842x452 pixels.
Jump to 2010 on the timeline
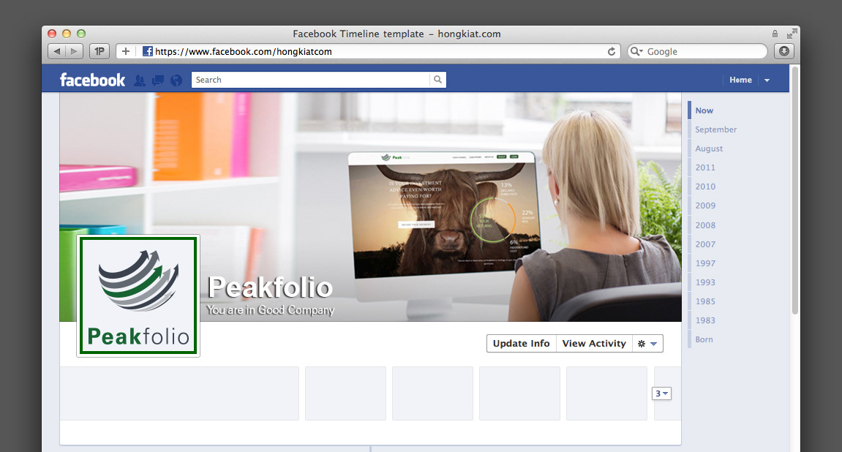705,187
